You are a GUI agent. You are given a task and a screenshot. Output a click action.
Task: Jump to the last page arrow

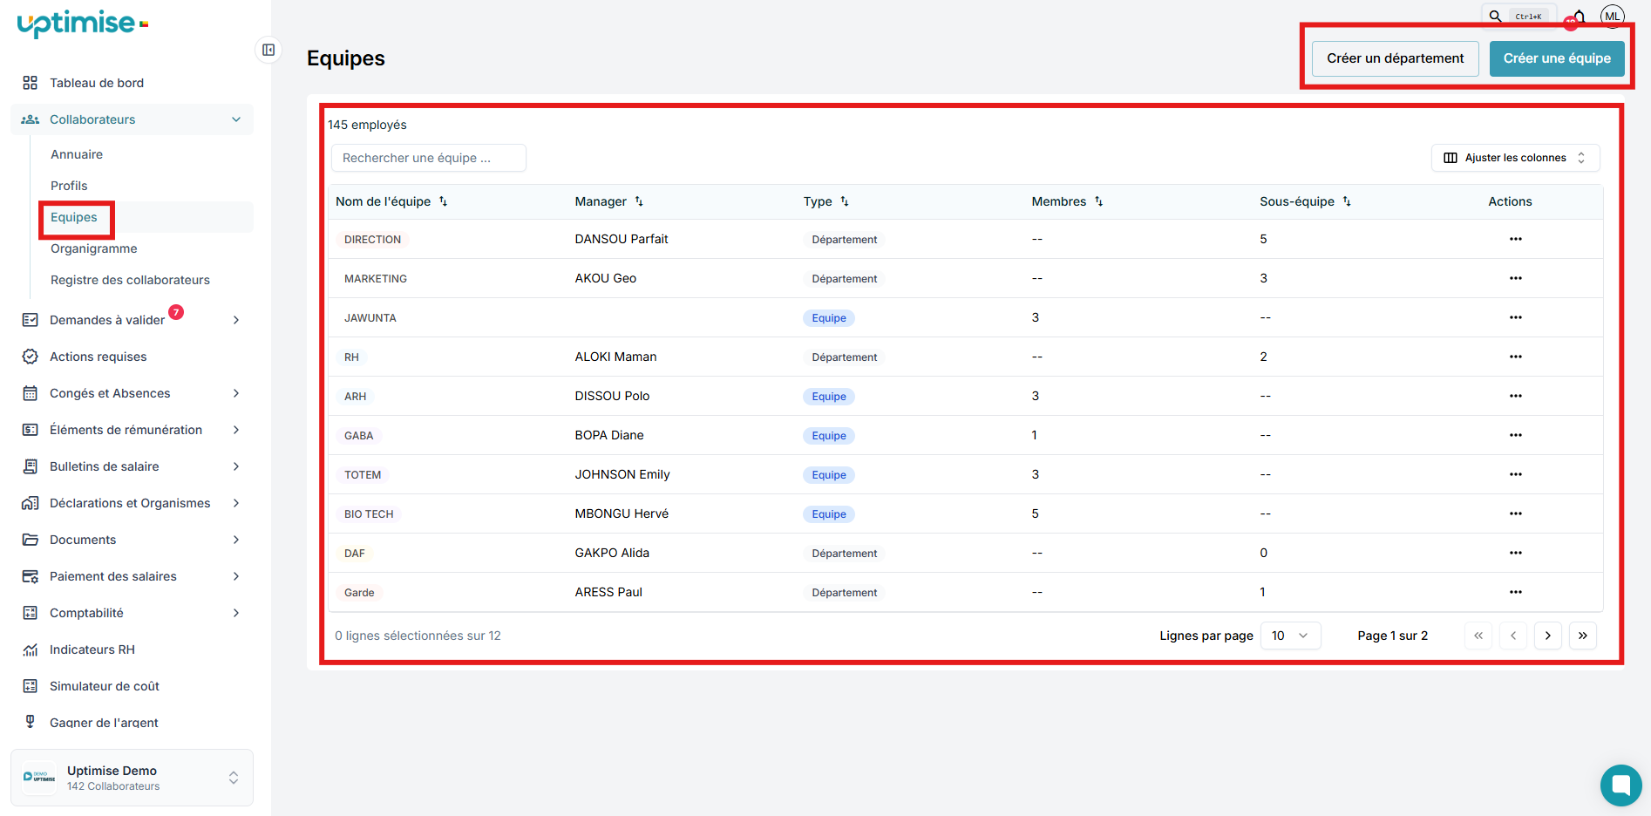(x=1583, y=636)
